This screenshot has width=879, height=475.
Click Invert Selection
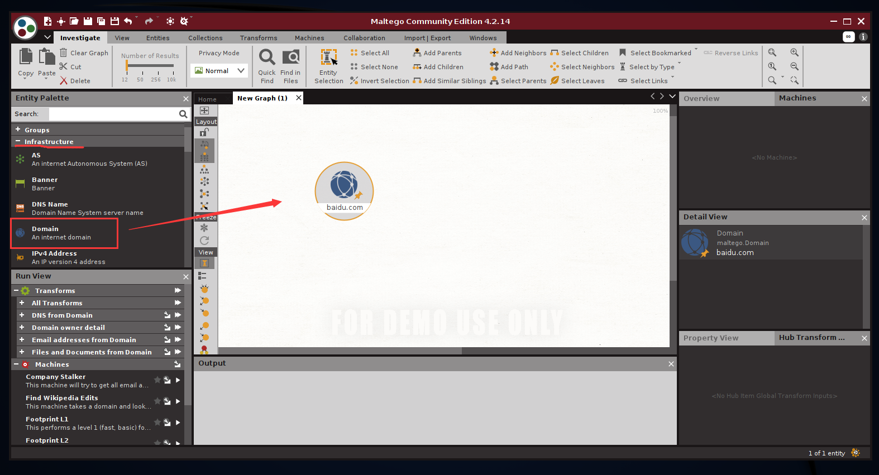(x=380, y=81)
